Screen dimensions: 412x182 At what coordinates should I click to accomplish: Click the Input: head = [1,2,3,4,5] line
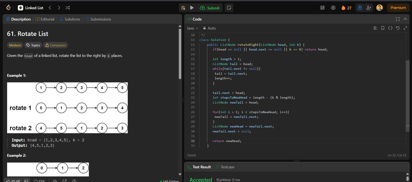pyautogui.click(x=48, y=140)
